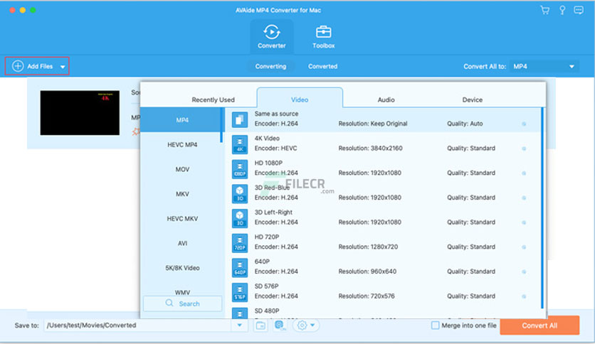Open the feedback chat icon
This screenshot has width=595, height=344.
(579, 10)
